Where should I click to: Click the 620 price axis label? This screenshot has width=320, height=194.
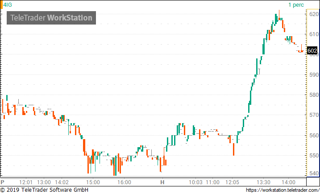[314, 14]
